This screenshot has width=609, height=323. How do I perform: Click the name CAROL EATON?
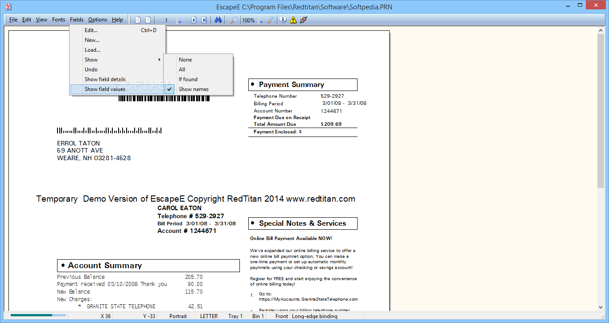tap(180, 208)
